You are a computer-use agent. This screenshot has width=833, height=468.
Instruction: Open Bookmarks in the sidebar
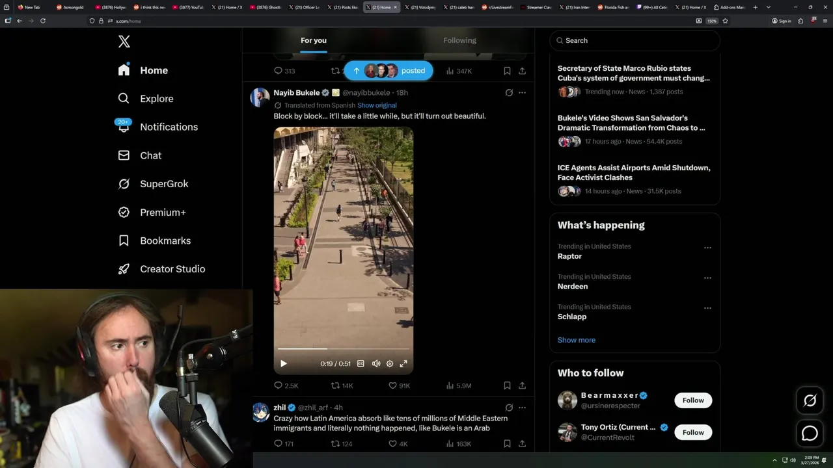pos(155,240)
